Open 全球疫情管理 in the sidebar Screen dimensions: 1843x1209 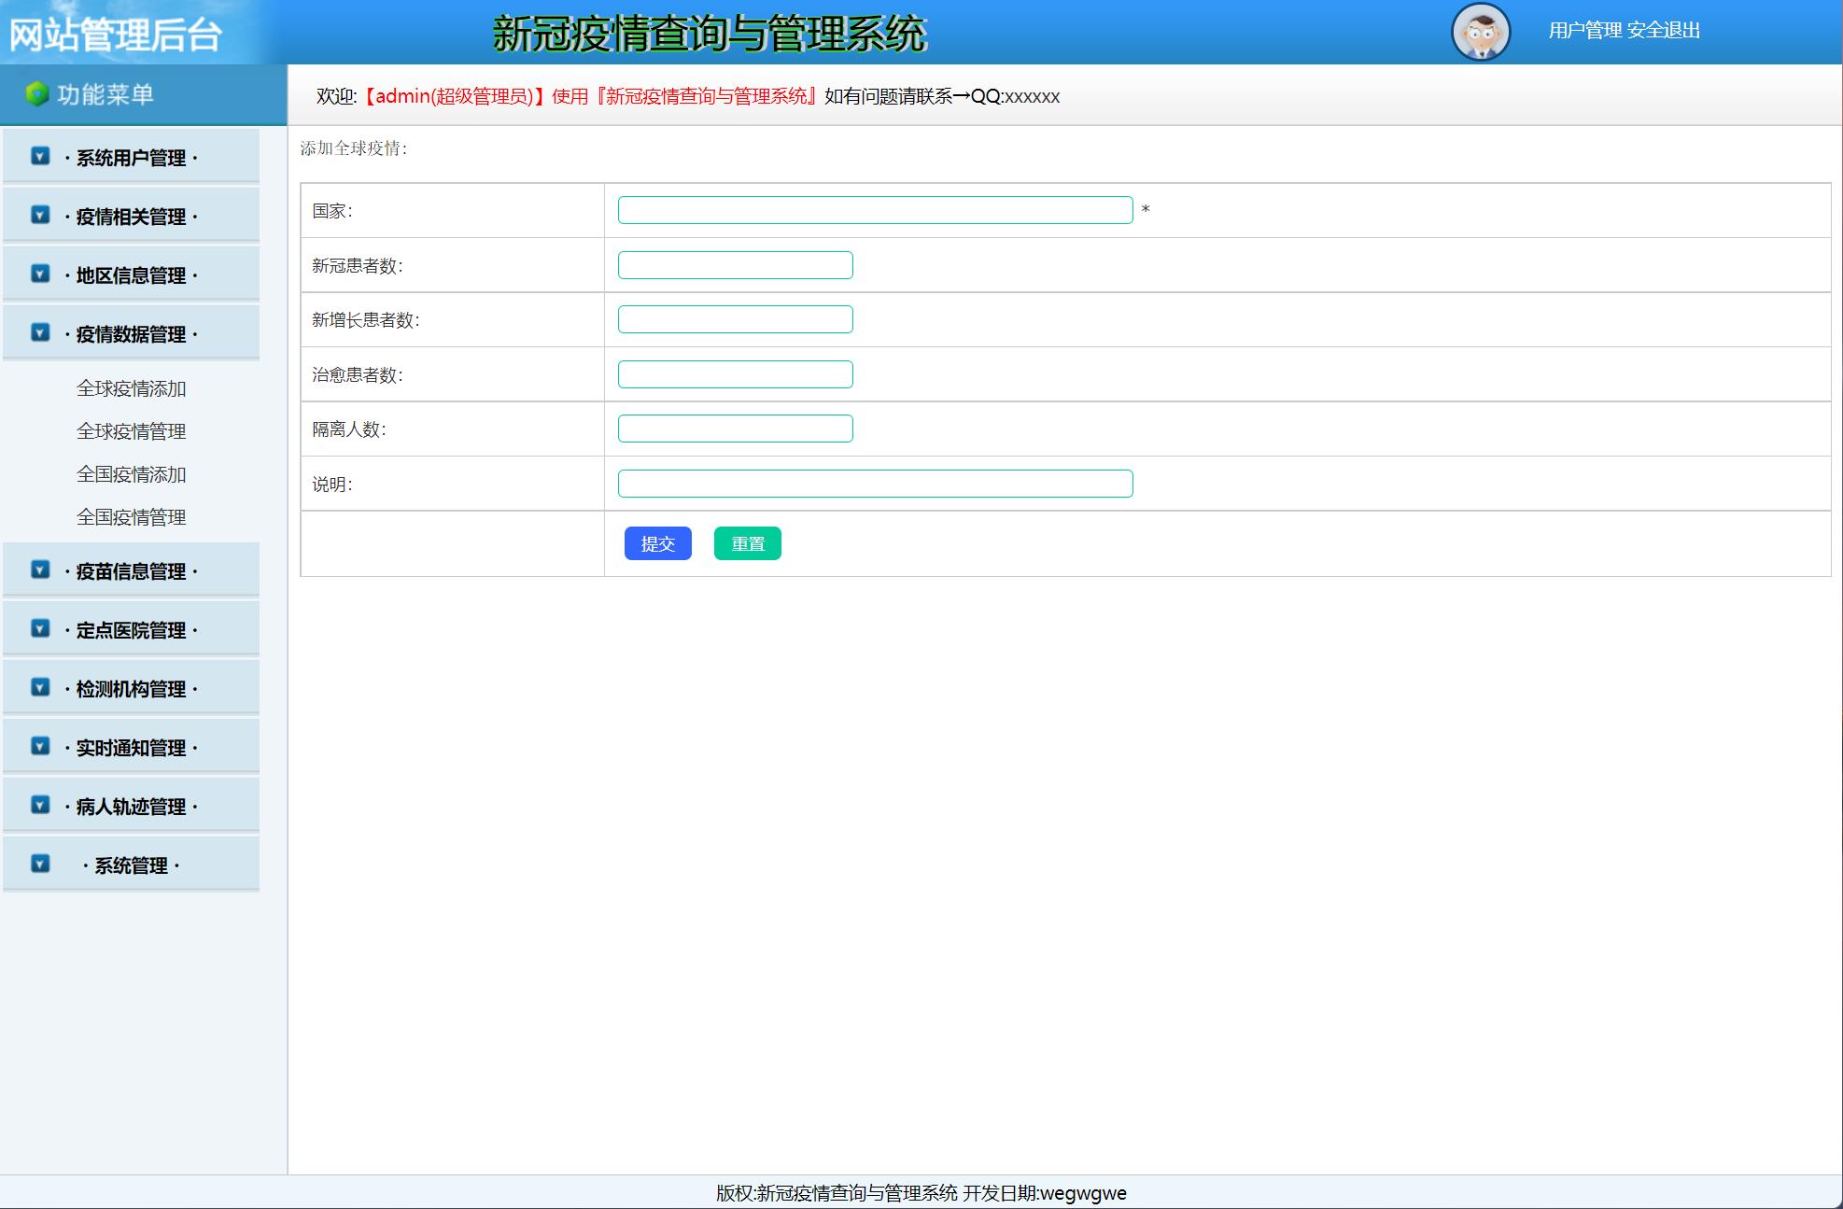(131, 431)
